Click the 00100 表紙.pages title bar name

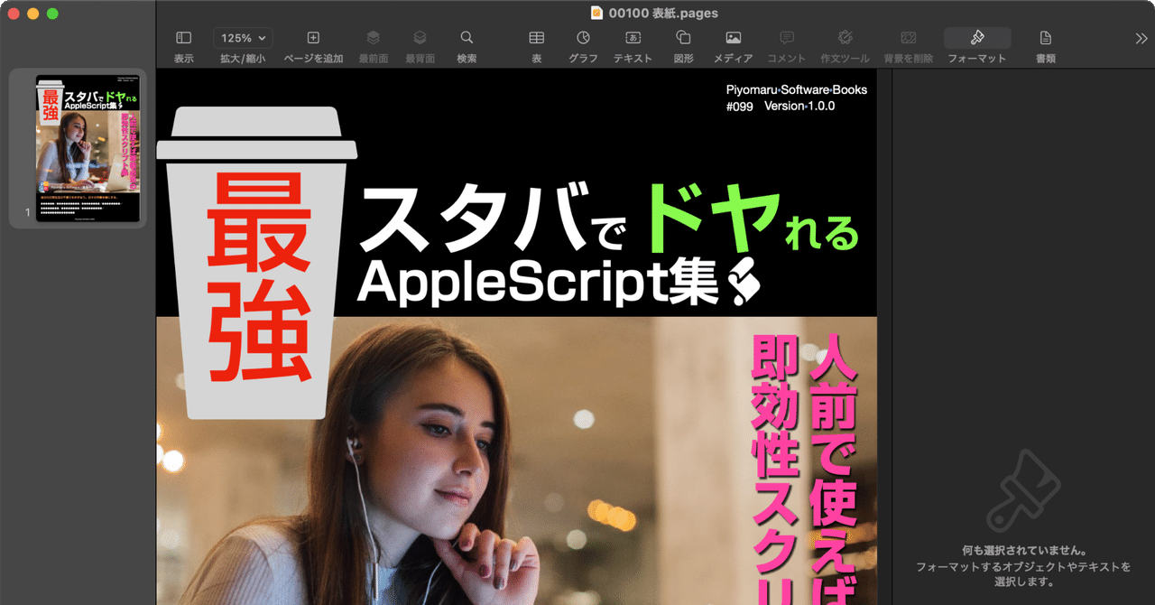tap(656, 13)
